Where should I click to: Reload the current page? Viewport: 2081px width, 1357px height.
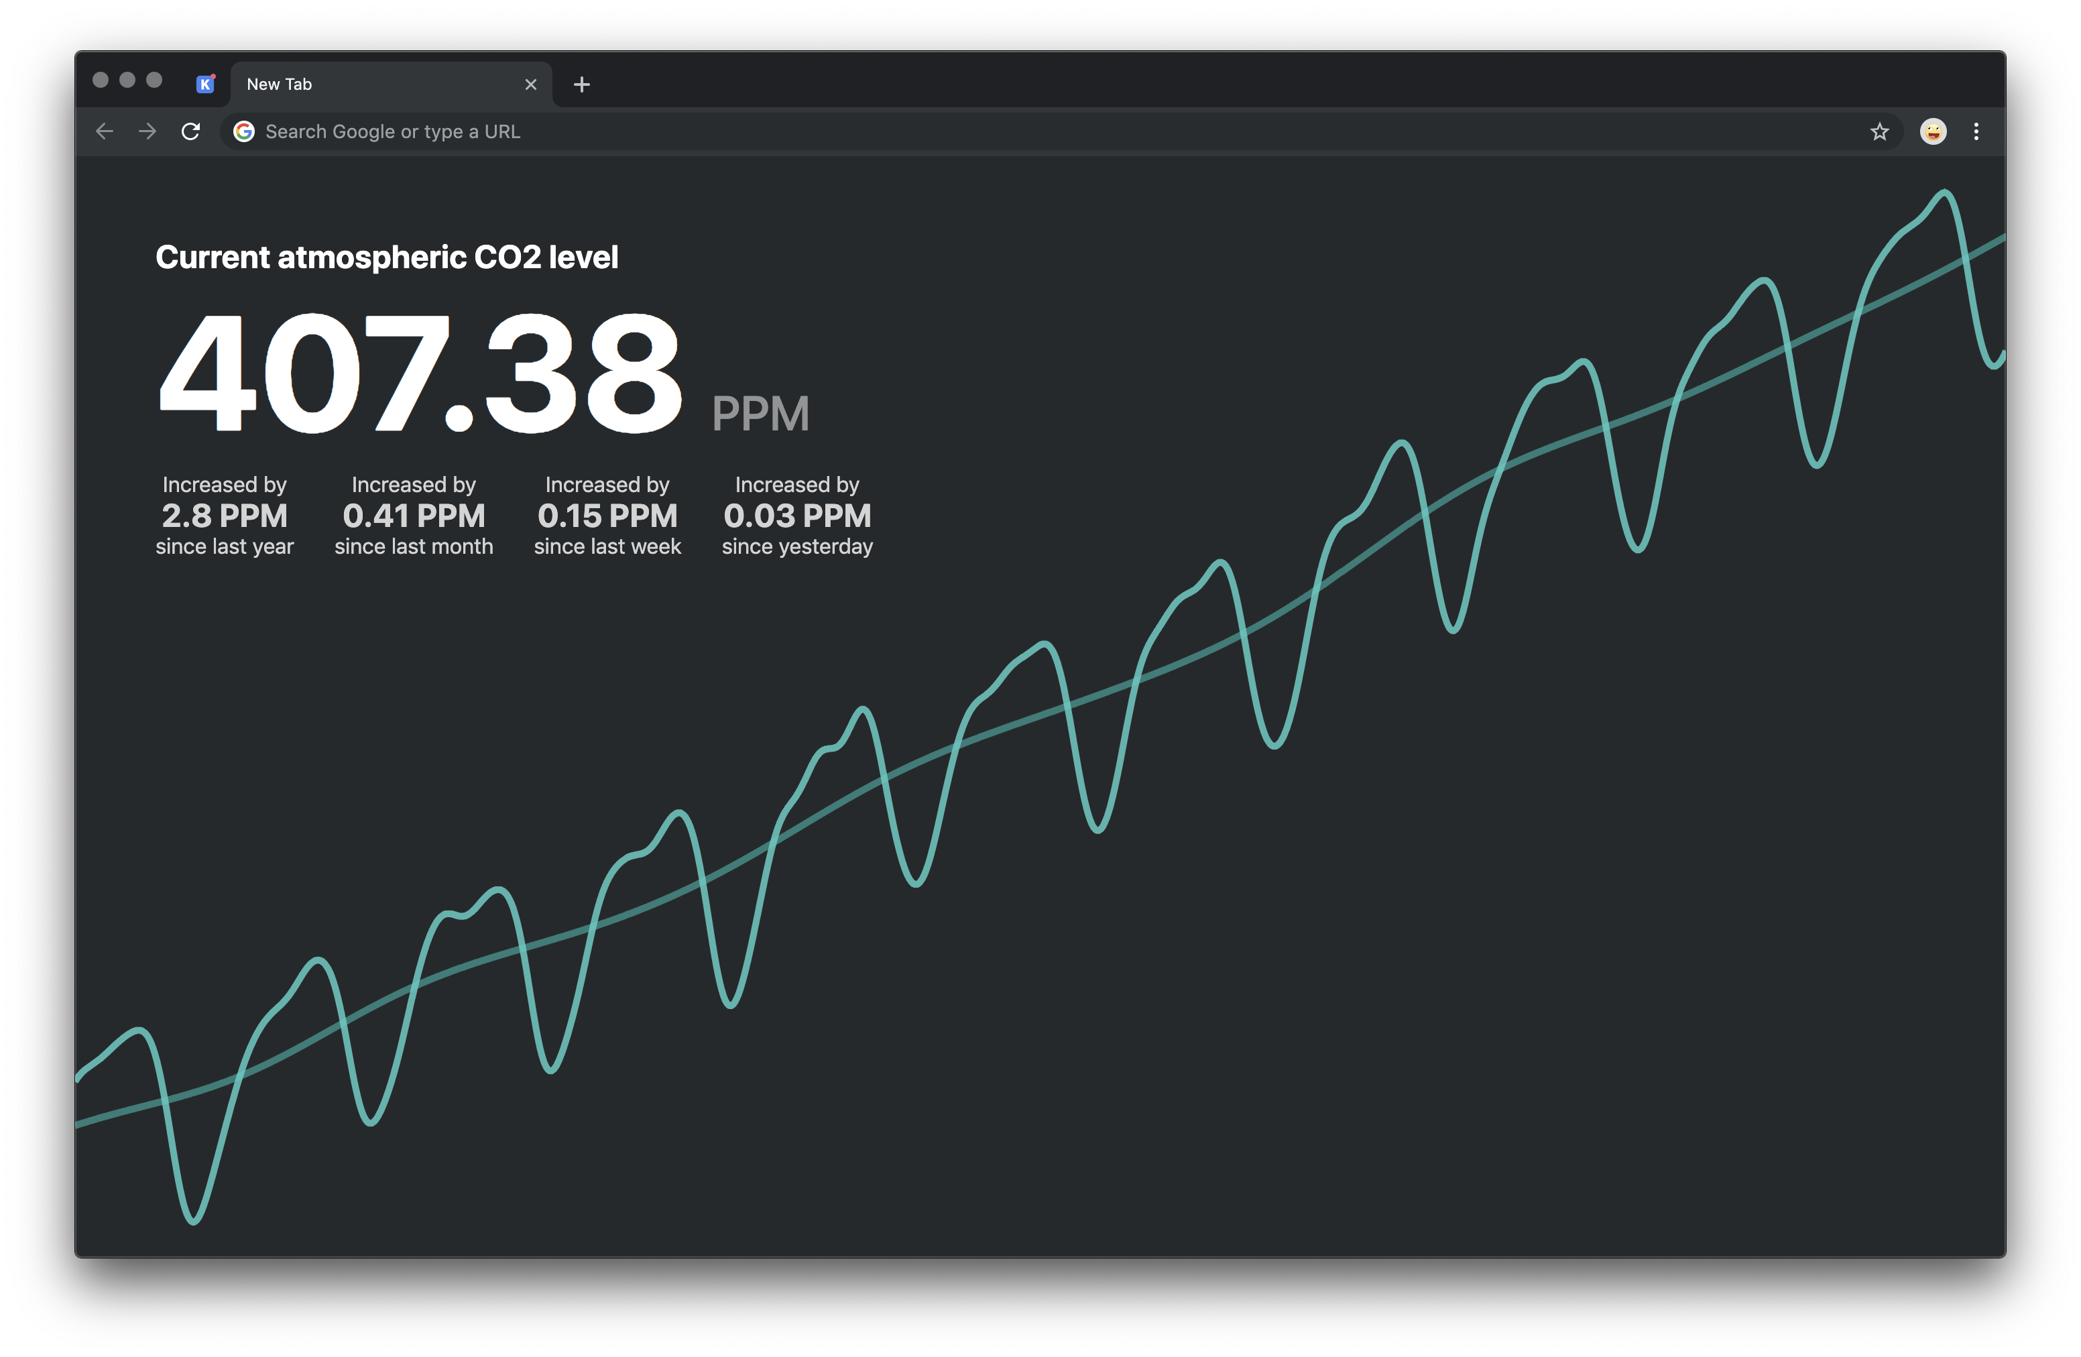pyautogui.click(x=190, y=131)
